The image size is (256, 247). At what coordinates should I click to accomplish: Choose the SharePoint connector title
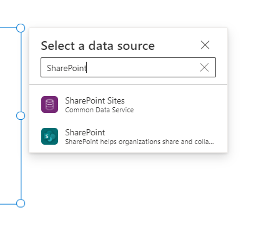[85, 132]
